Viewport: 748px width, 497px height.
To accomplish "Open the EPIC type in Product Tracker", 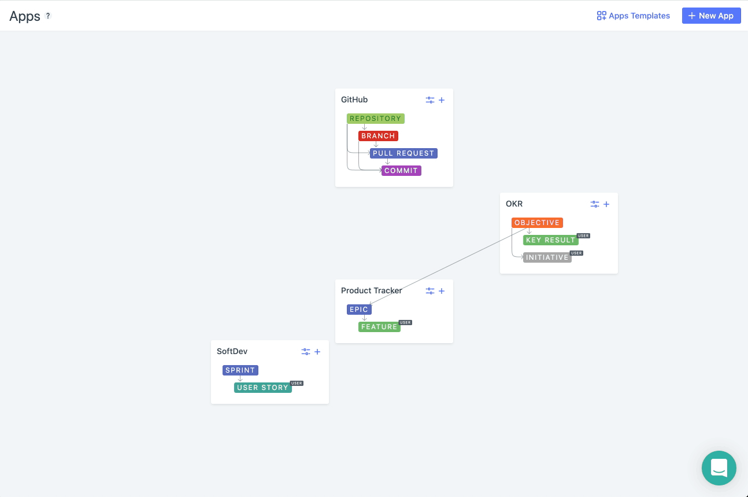I will pyautogui.click(x=359, y=309).
